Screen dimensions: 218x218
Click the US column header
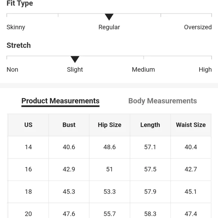click(x=28, y=125)
